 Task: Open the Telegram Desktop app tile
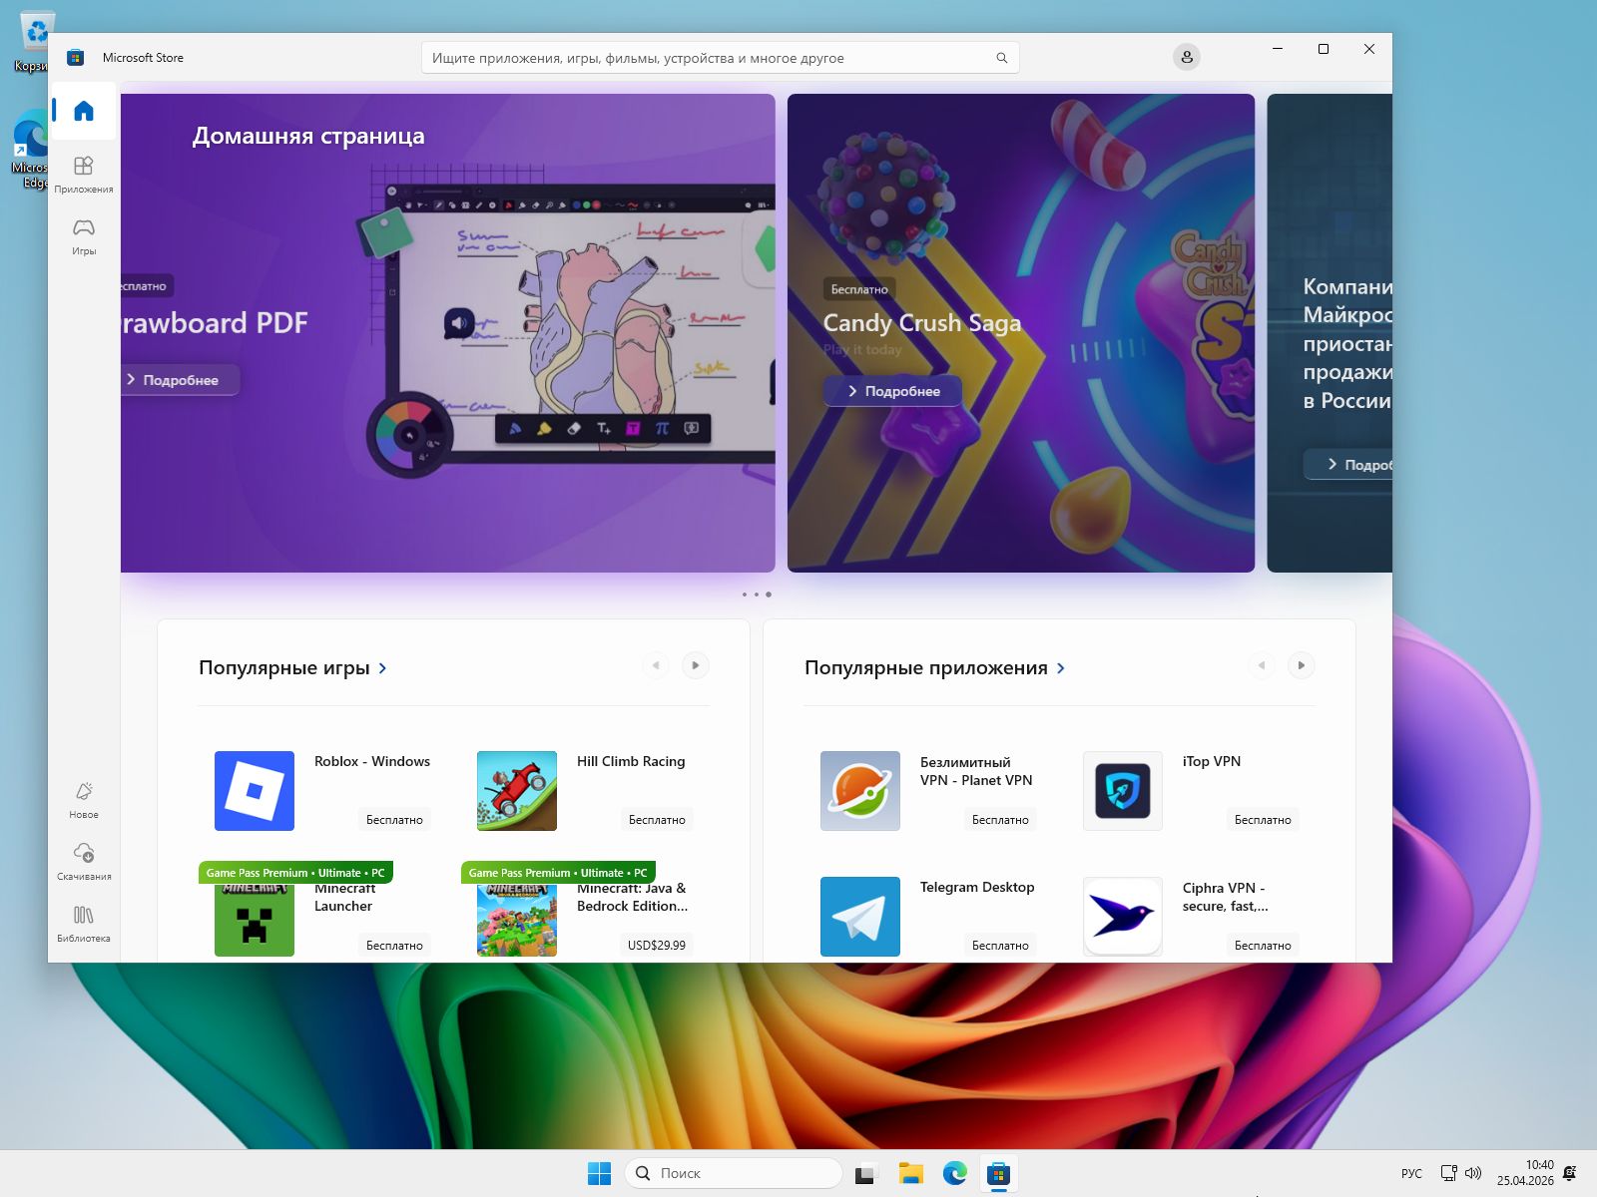pyautogui.click(x=860, y=917)
